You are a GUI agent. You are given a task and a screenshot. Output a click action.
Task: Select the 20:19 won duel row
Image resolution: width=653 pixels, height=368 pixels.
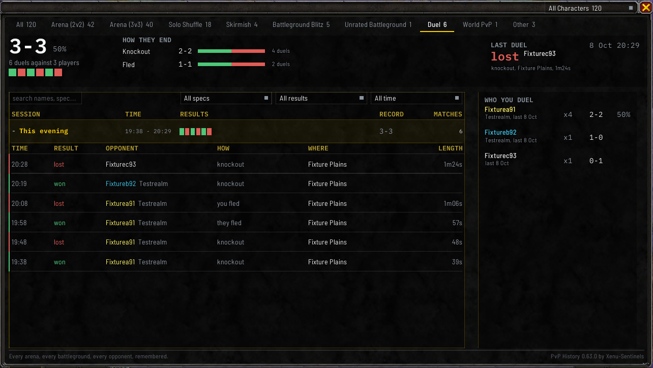[x=236, y=184]
